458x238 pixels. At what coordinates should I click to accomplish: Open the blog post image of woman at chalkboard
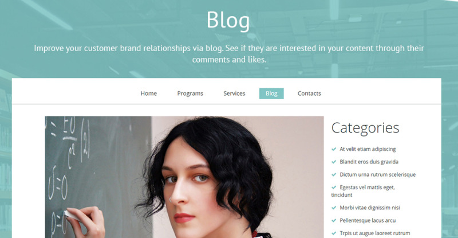[184, 177]
